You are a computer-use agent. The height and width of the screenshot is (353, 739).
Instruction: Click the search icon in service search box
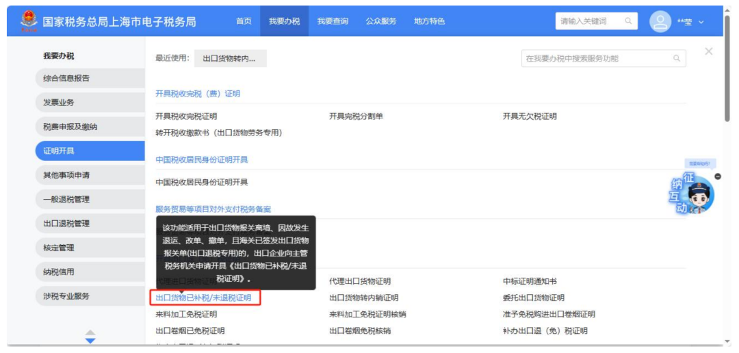tap(677, 59)
